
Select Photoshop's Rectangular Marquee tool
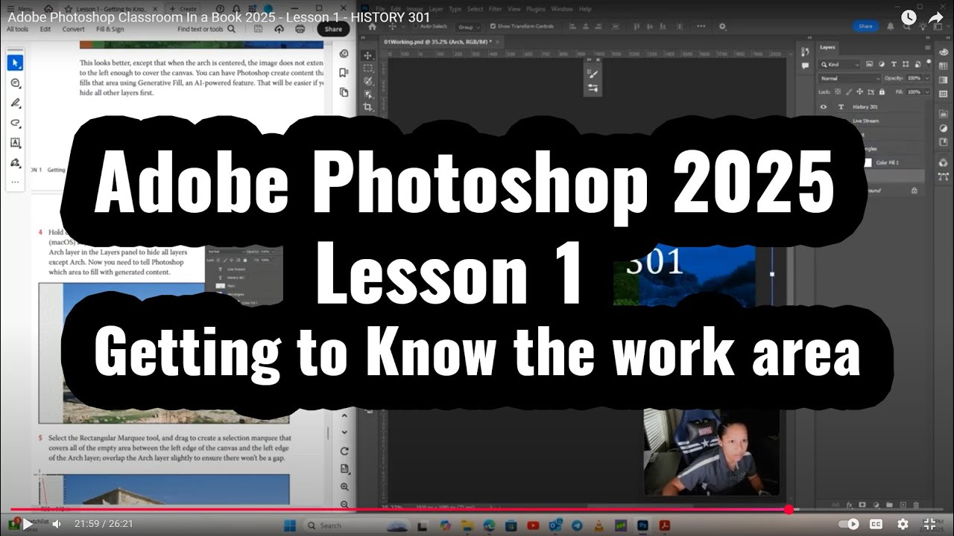[x=368, y=68]
